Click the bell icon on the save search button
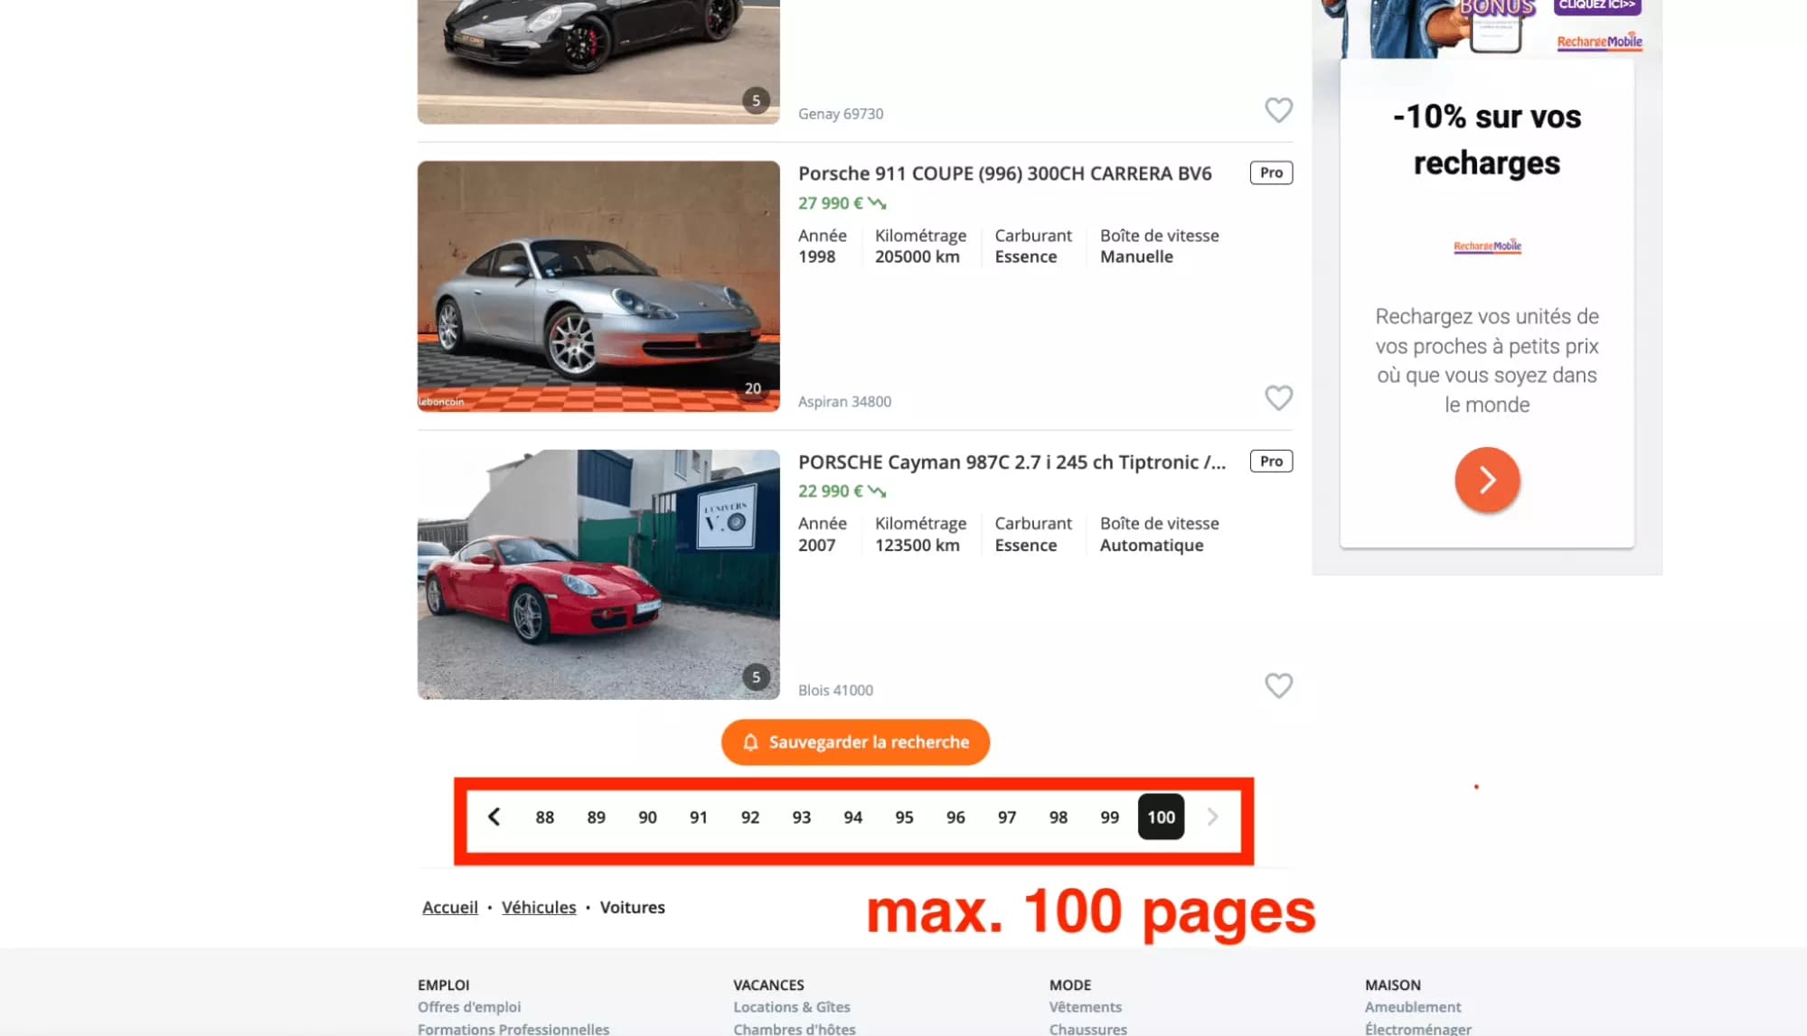This screenshot has height=1036, width=1807. (750, 742)
